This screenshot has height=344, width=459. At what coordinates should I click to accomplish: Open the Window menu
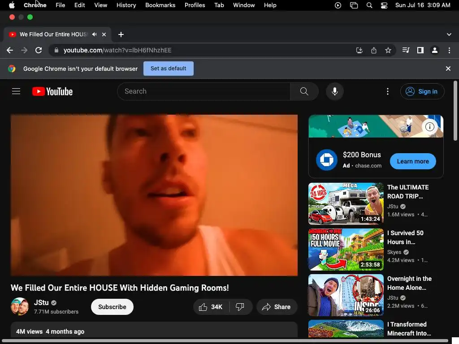tap(244, 5)
